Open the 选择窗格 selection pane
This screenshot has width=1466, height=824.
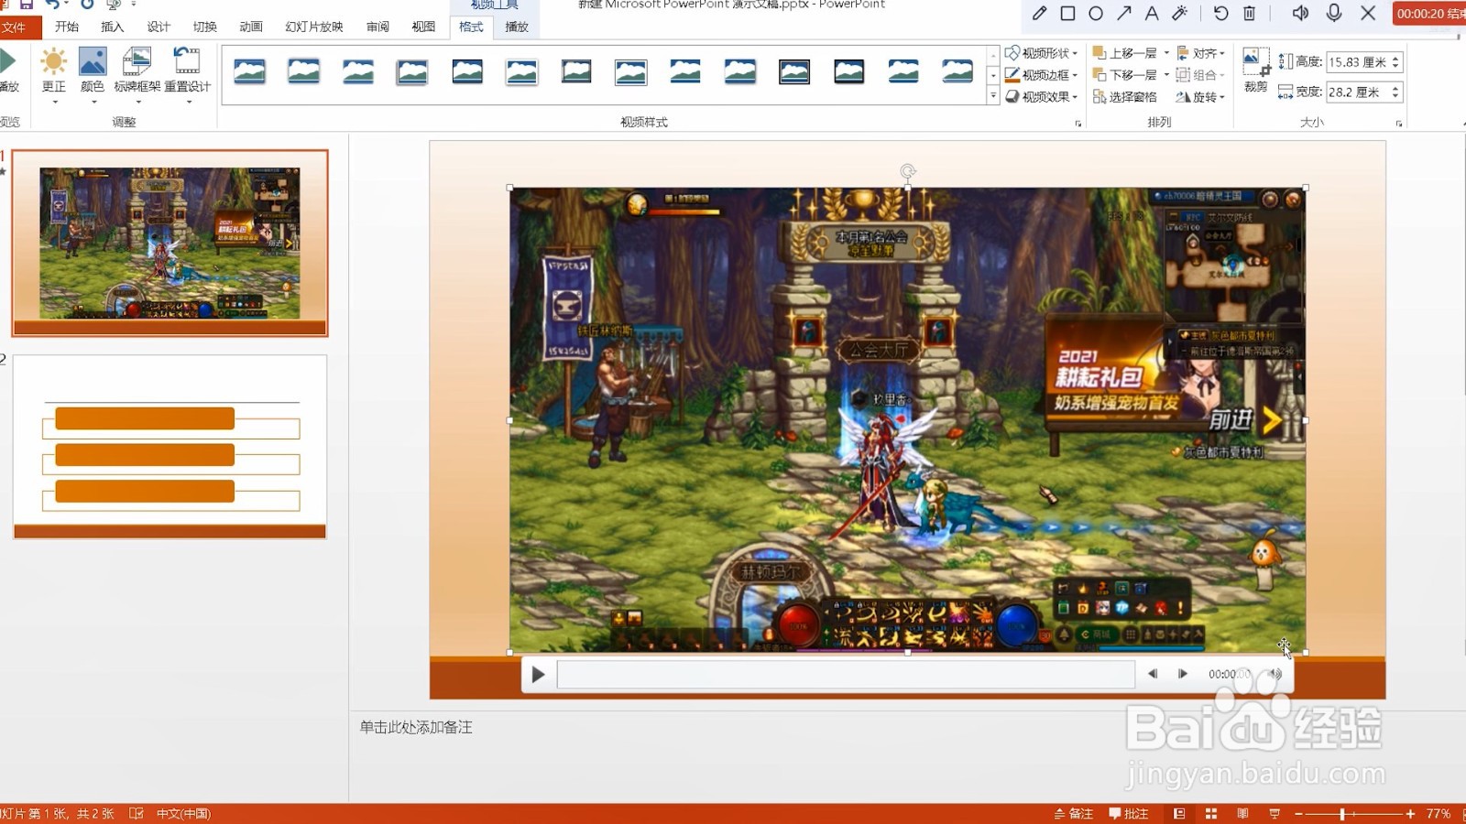[1125, 96]
